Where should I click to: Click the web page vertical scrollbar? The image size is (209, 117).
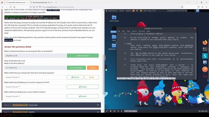[104, 74]
